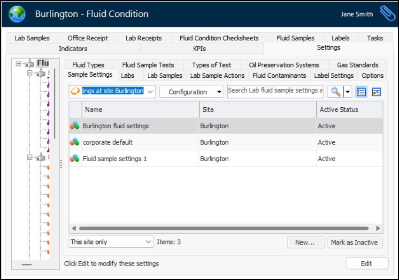Sort by the Site column header
The image size is (399, 280).
(x=258, y=110)
